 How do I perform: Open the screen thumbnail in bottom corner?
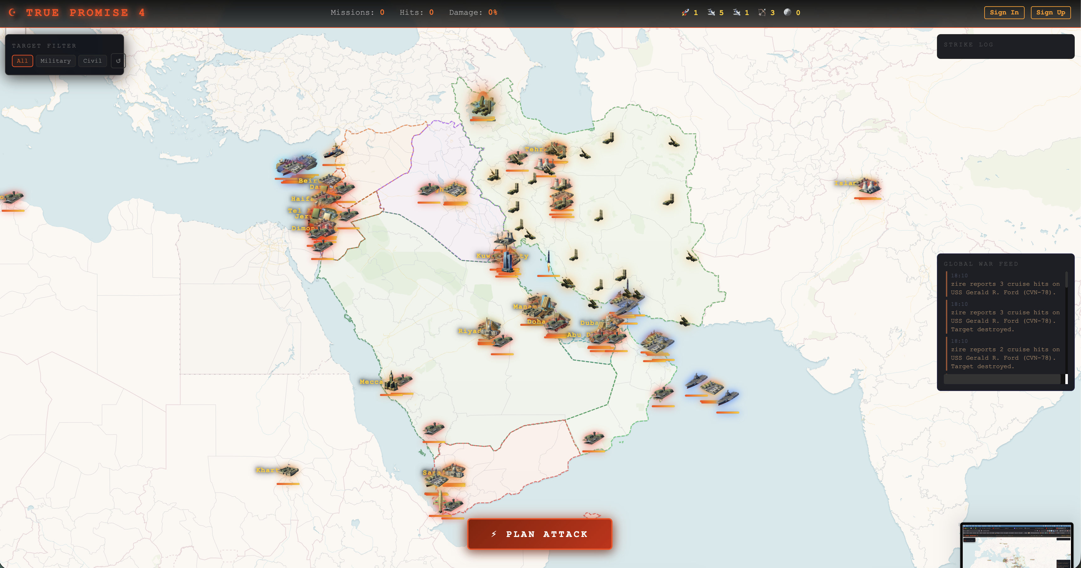1016,545
